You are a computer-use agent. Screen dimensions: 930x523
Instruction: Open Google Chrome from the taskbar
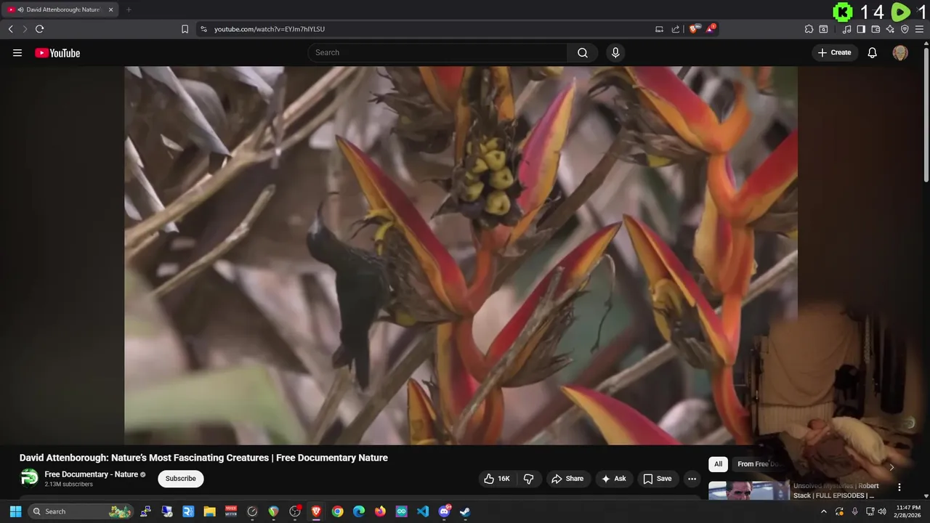[337, 511]
